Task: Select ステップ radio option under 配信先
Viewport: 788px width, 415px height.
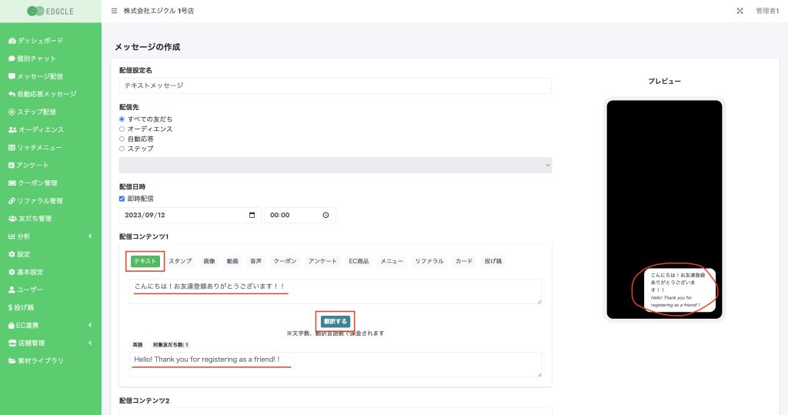Action: click(122, 149)
